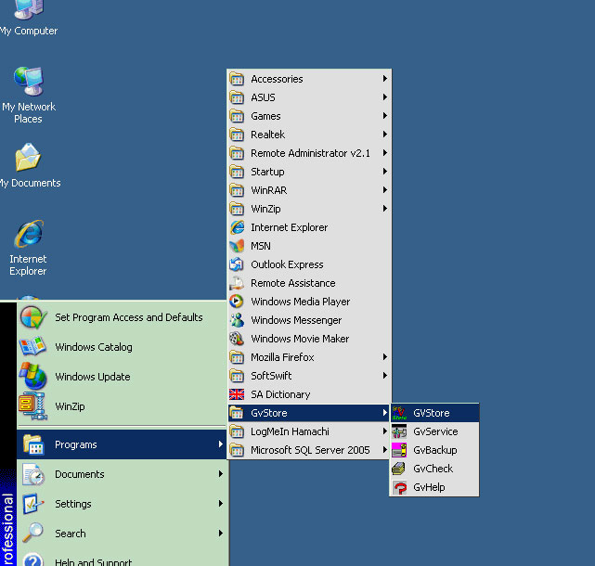Click the 'SoftSwift' folder label
The width and height of the screenshot is (595, 566).
click(x=271, y=376)
